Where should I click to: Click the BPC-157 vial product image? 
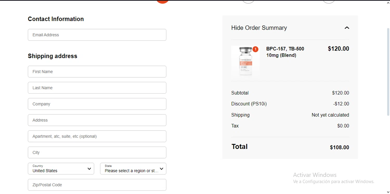pyautogui.click(x=245, y=62)
